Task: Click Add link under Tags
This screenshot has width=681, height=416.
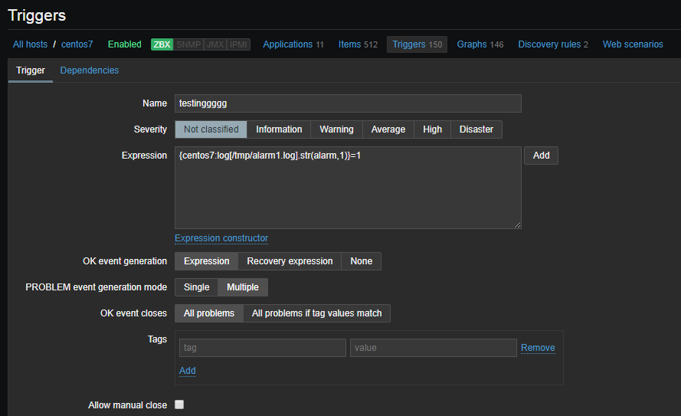Action: tap(188, 371)
